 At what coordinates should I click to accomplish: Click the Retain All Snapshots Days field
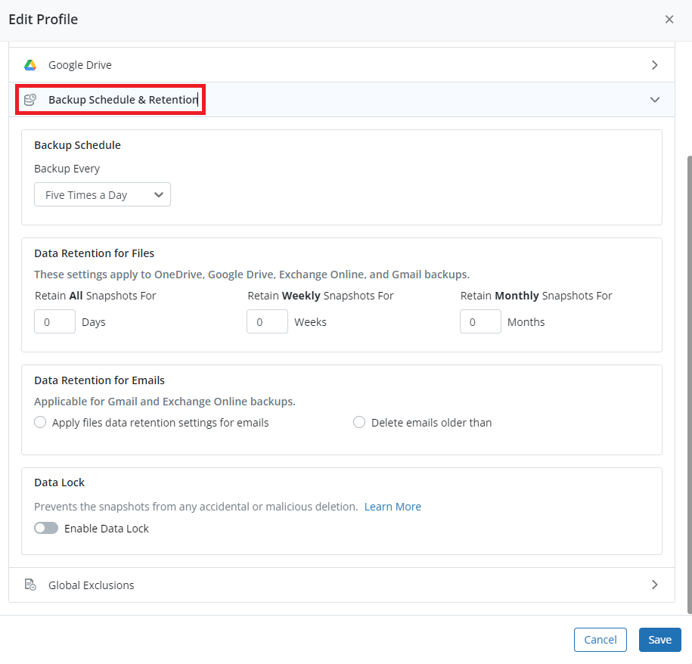pyautogui.click(x=54, y=321)
